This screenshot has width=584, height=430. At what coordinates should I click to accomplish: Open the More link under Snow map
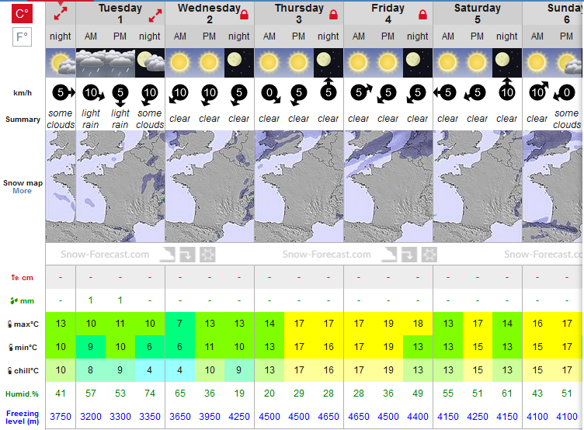click(x=22, y=191)
